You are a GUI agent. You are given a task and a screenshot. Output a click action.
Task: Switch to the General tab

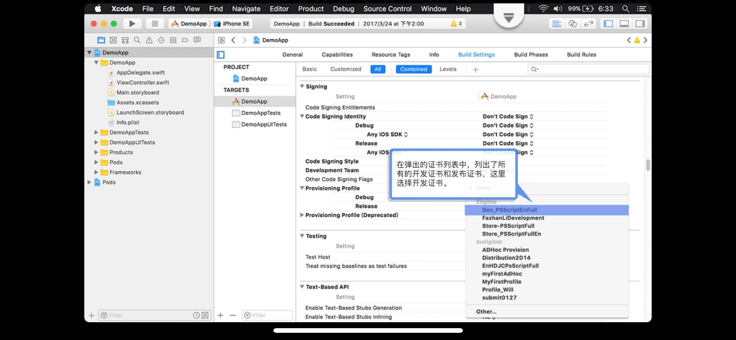pyautogui.click(x=293, y=54)
